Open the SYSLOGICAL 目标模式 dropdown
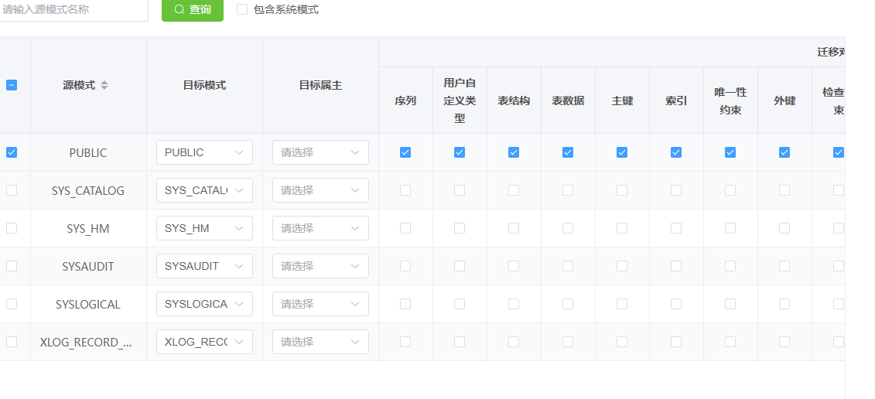 pos(204,304)
